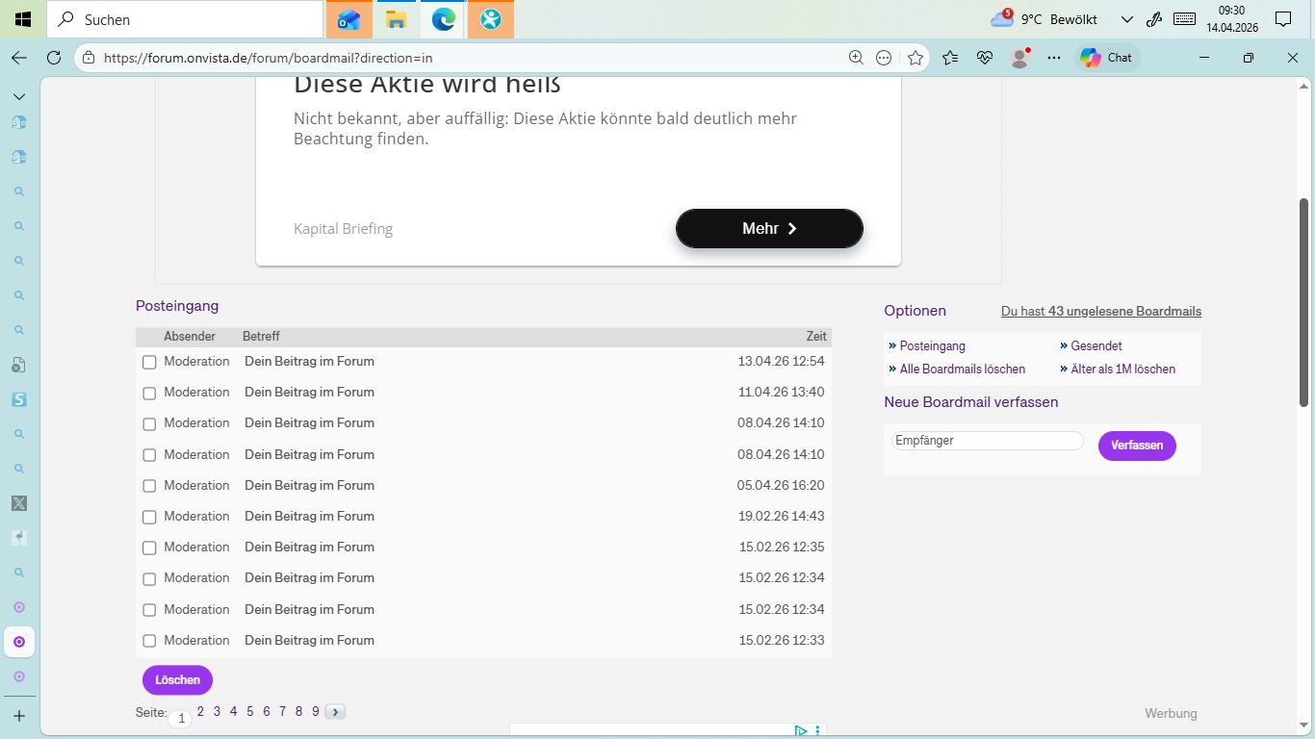Open the Gesendet folder link

1096,345
